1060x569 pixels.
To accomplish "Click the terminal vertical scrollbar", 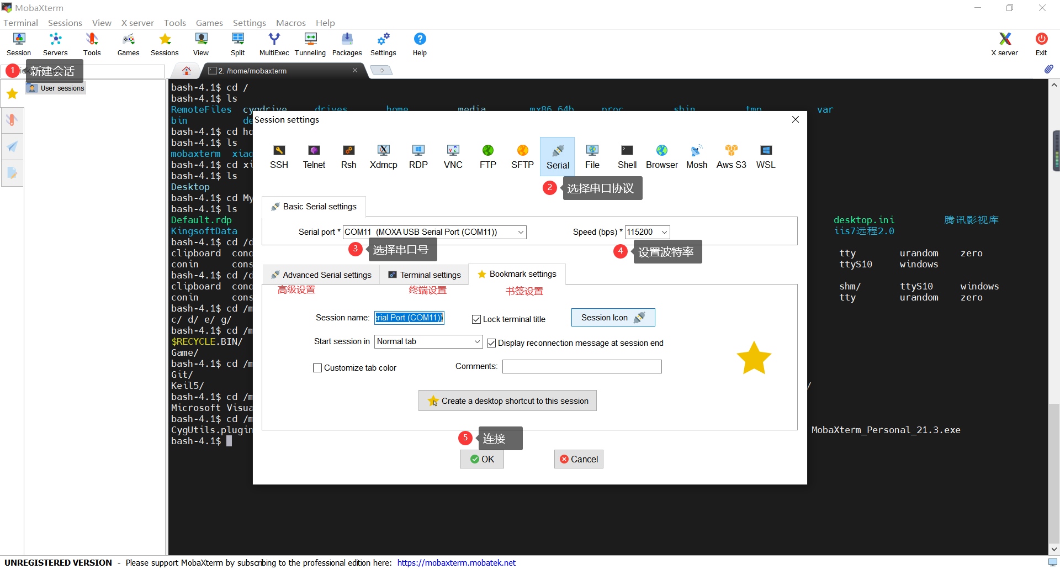I will pos(1054,318).
